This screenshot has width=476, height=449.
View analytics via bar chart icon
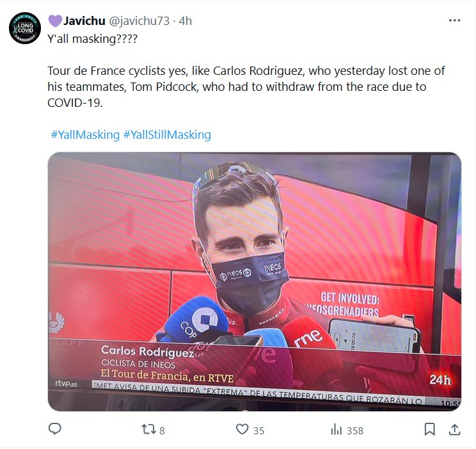point(337,430)
